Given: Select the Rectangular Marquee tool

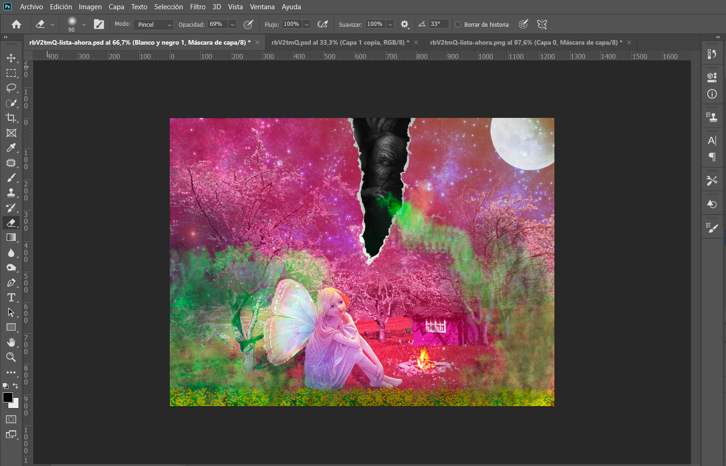Looking at the screenshot, I should (x=11, y=73).
